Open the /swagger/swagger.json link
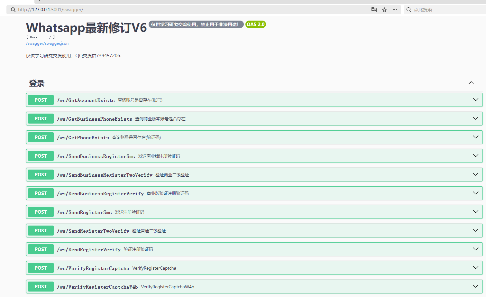This screenshot has width=486, height=297. [x=47, y=43]
